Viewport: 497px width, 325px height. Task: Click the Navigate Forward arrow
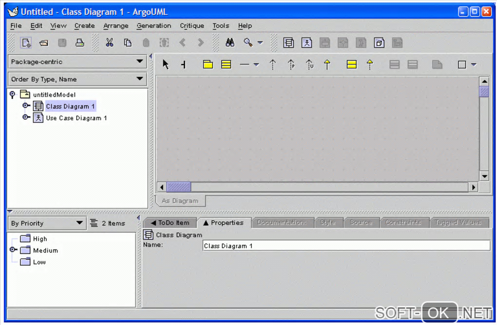tap(200, 43)
